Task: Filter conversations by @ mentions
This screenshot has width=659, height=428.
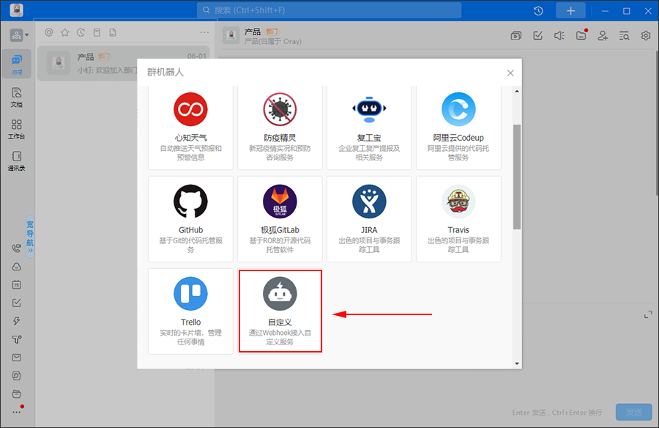Action: [x=49, y=32]
